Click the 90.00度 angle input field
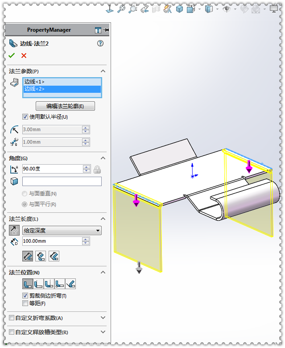This screenshot has width=285, height=348. pyautogui.click(x=53, y=169)
